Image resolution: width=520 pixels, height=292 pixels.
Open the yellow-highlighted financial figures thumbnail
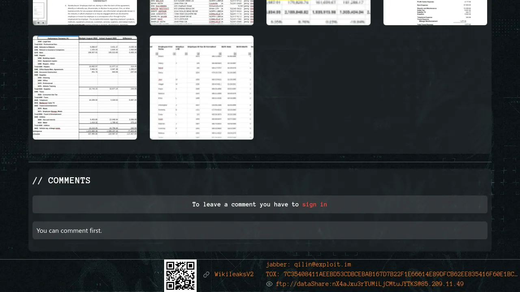pyautogui.click(x=318, y=12)
